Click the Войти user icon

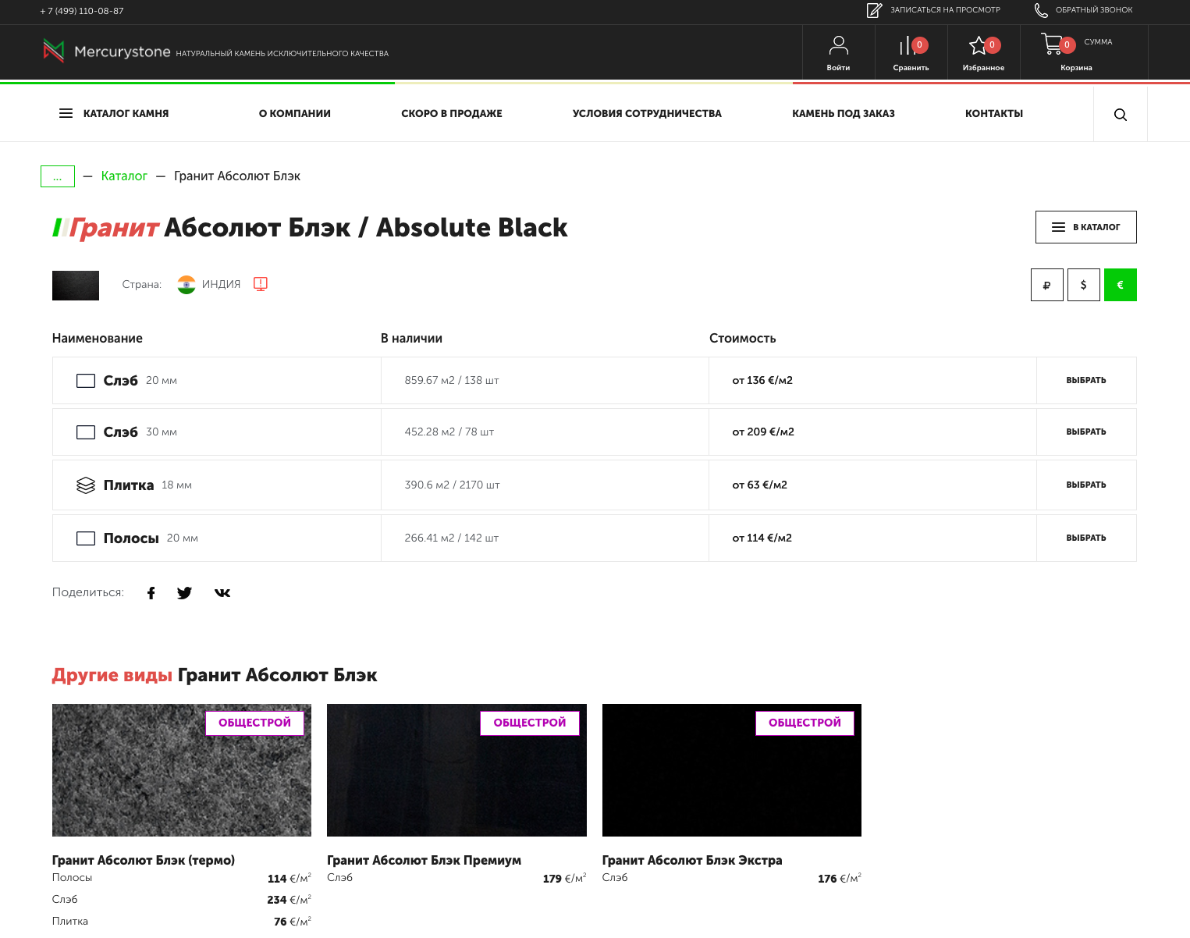(838, 45)
